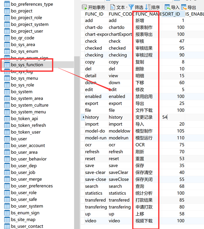Screen dimensions: 204x229
Task: Click table icon beside bo_sys_menu
Action: point(7,78)
